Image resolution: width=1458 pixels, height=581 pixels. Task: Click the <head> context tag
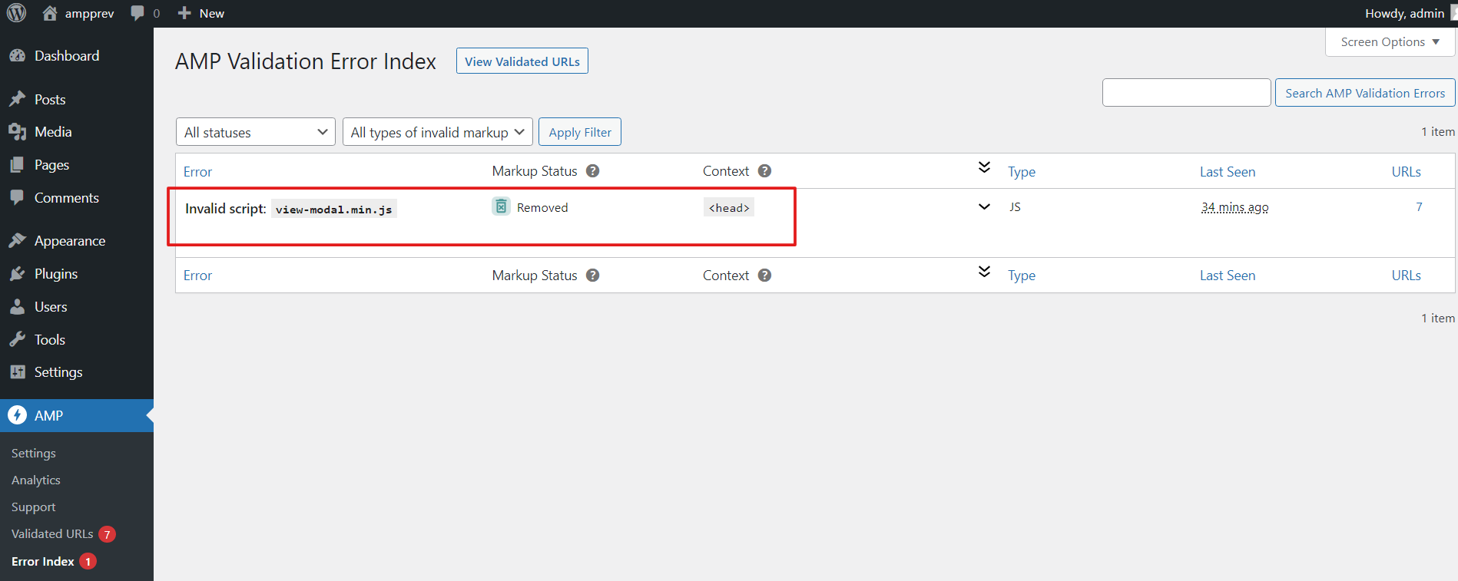tap(729, 208)
